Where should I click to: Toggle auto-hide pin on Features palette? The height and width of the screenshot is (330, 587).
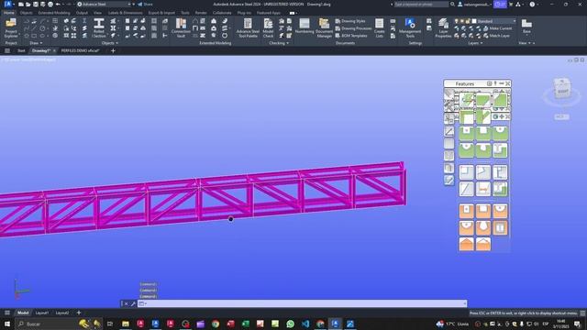[495, 83]
